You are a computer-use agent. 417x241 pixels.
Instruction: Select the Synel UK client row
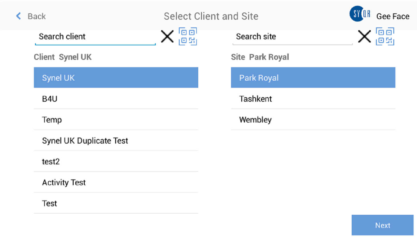pyautogui.click(x=116, y=77)
